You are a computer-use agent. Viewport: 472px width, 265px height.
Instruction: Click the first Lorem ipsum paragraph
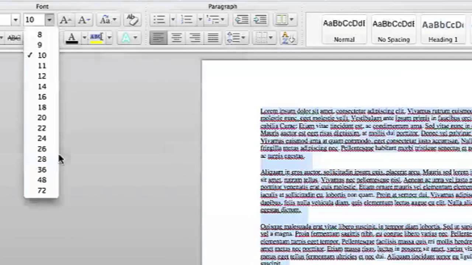click(366, 133)
